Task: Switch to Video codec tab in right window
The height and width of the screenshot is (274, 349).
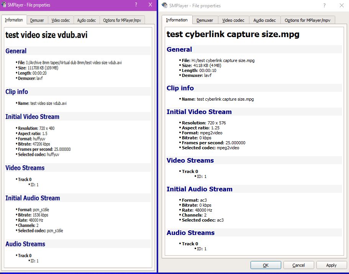Action: 233,20
